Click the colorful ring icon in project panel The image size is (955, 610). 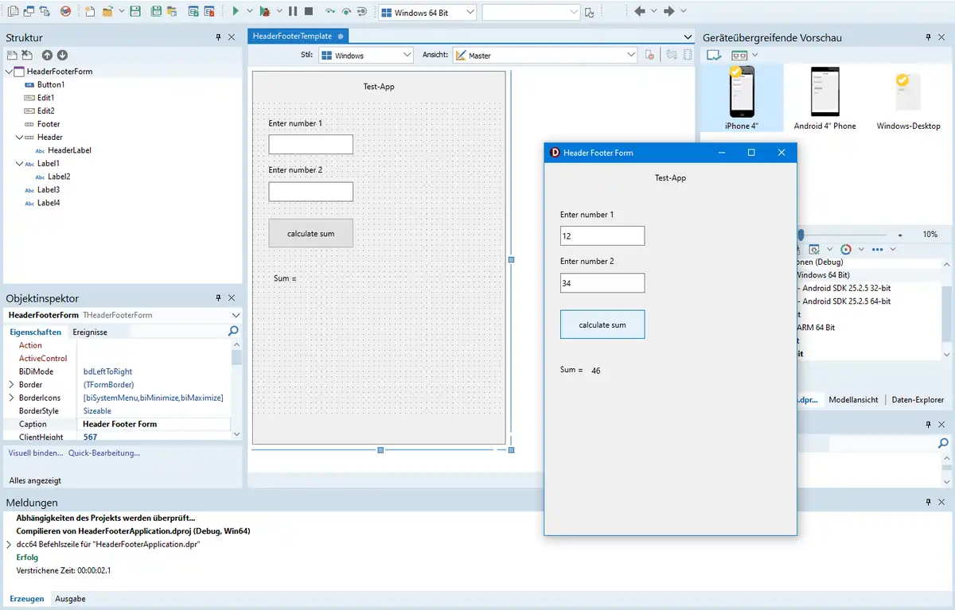click(846, 249)
